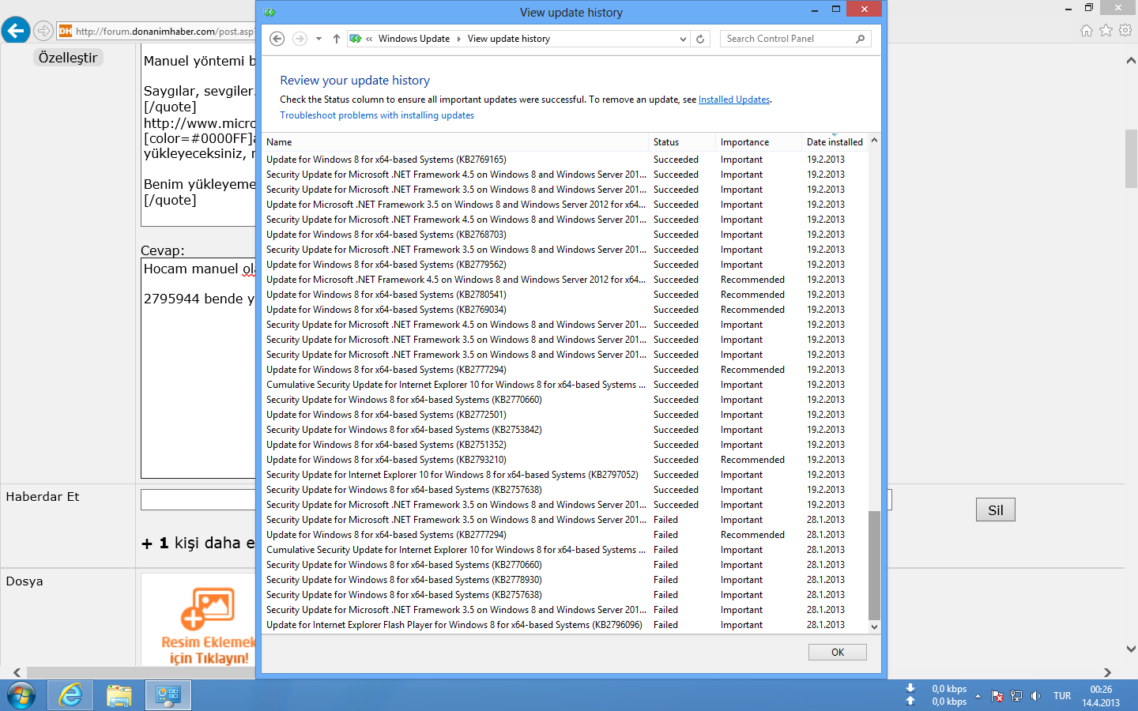Select update row KB2793210
The width and height of the screenshot is (1138, 711).
(x=565, y=460)
